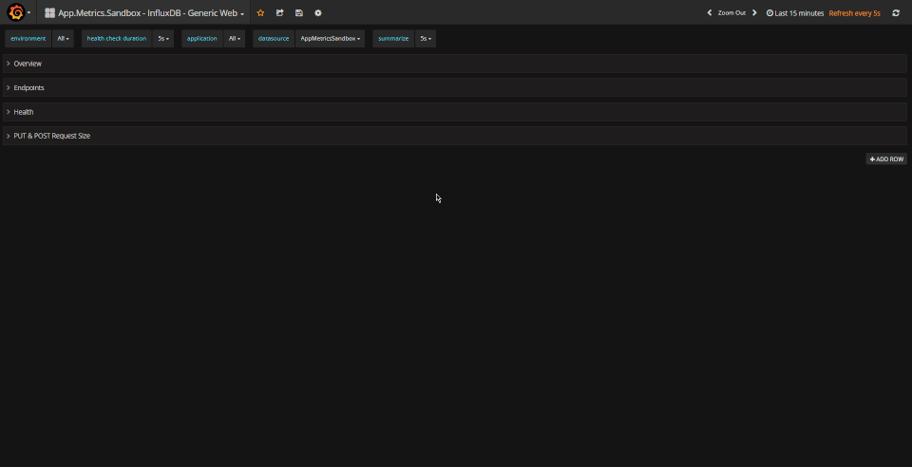Click the summarize variable label
912x467 pixels.
click(393, 38)
